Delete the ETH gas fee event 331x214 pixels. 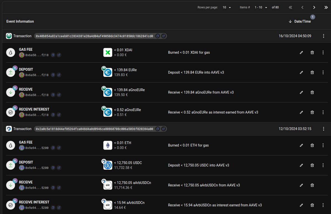(x=312, y=145)
